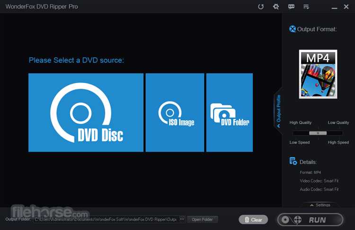The image size is (355, 230).
Task: Choose ISO Image source tile
Action: click(x=175, y=112)
